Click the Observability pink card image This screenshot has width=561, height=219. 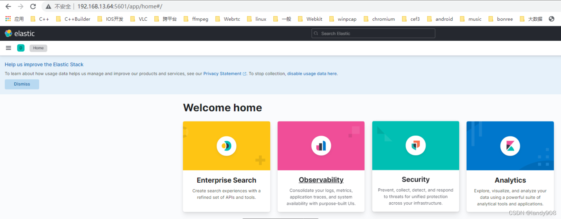[x=321, y=146]
